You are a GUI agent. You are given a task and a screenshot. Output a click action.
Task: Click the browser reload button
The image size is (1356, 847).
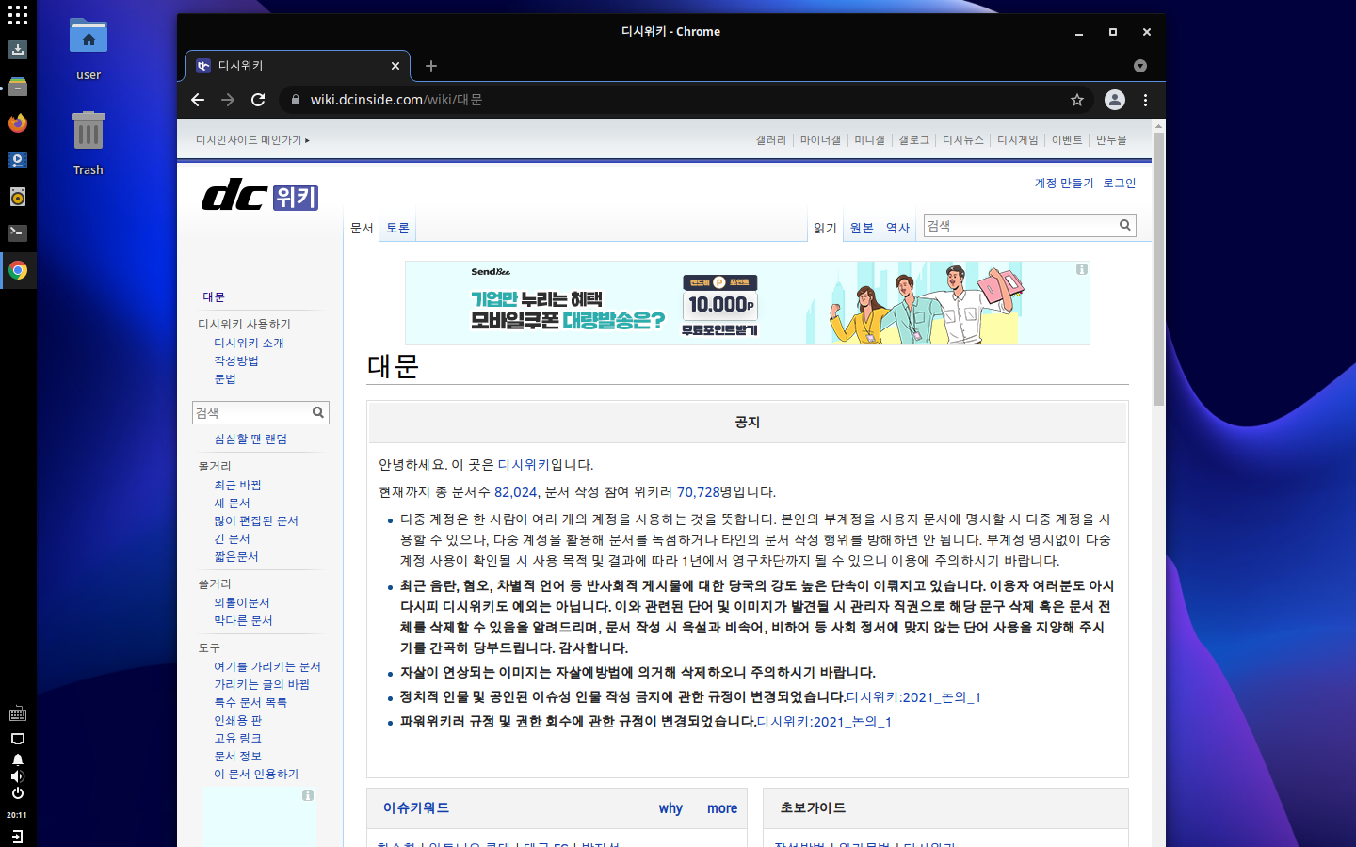coord(258,100)
